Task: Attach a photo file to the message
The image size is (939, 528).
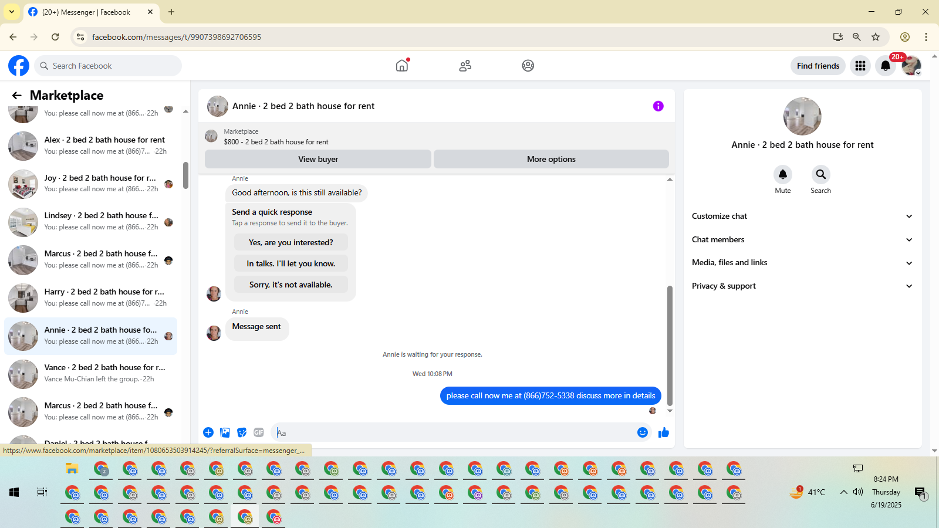Action: pos(225,432)
